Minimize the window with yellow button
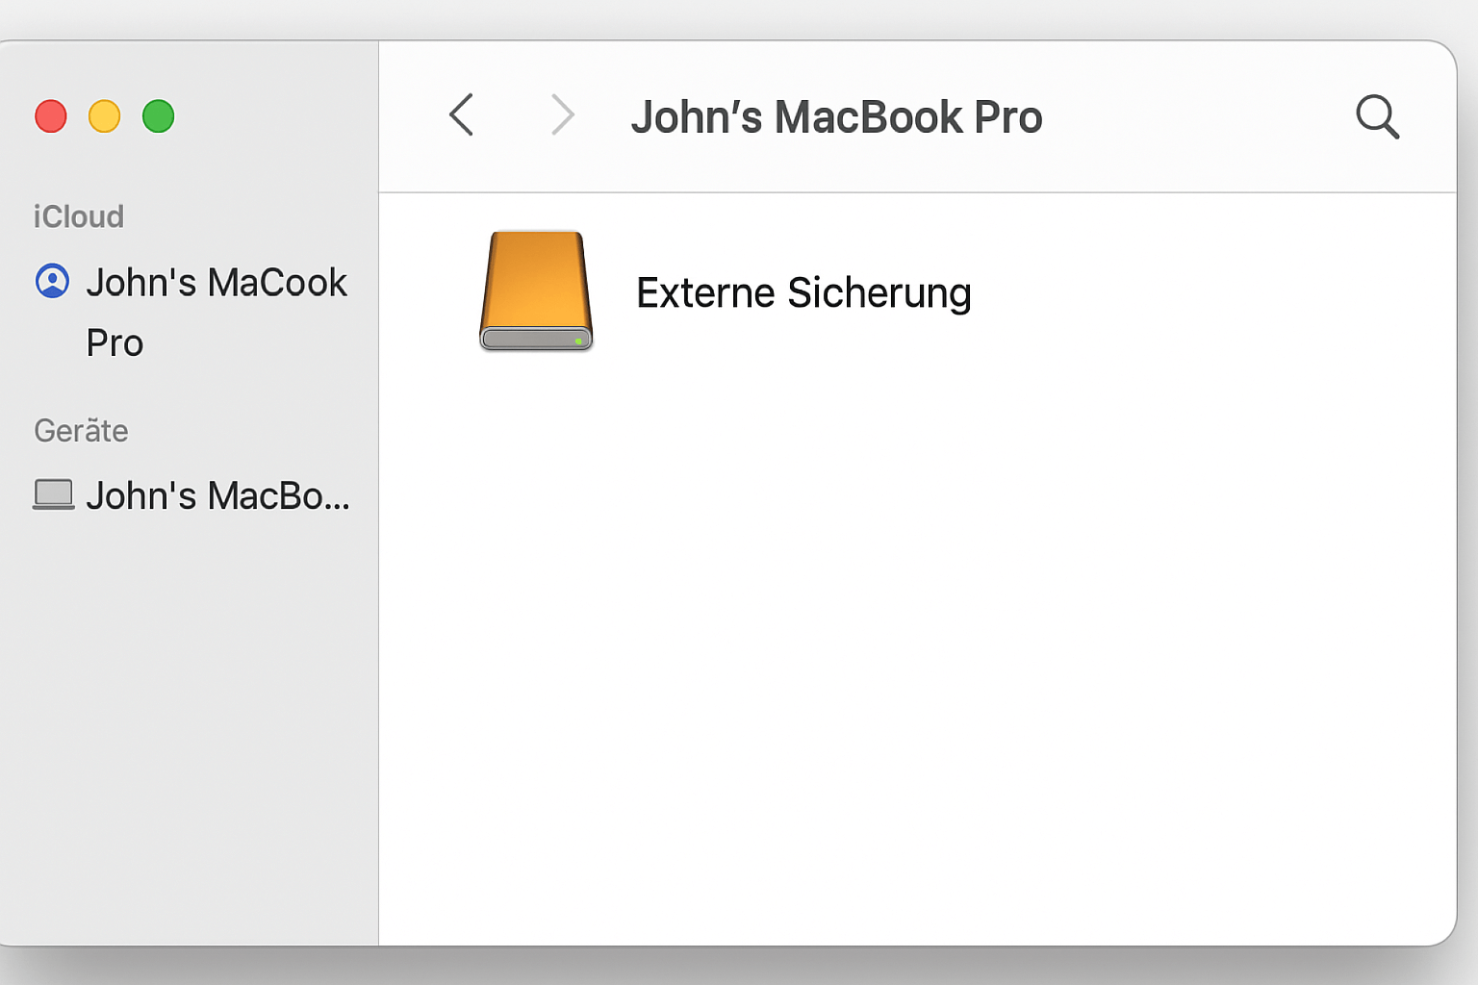The width and height of the screenshot is (1478, 985). (x=105, y=116)
